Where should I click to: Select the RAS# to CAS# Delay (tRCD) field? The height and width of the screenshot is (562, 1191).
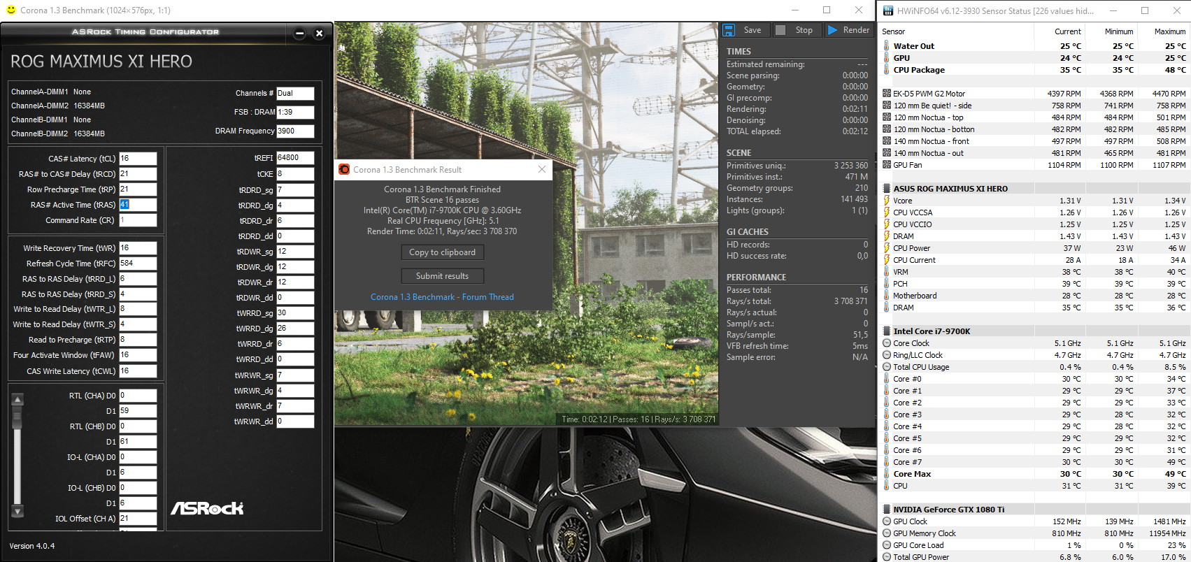click(x=138, y=174)
